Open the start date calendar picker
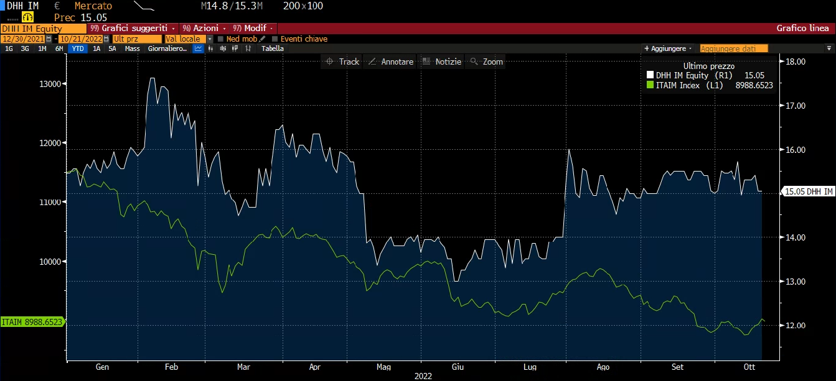Image resolution: width=836 pixels, height=381 pixels. (x=47, y=39)
